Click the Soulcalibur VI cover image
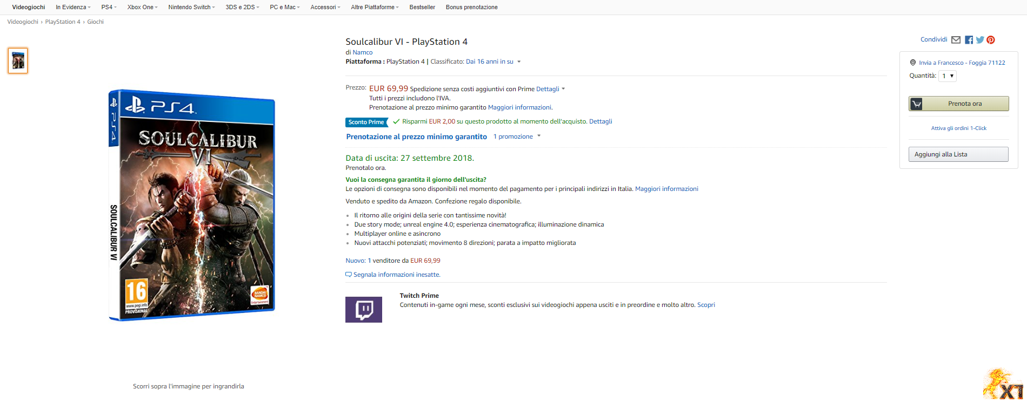The image size is (1027, 403). (x=192, y=205)
